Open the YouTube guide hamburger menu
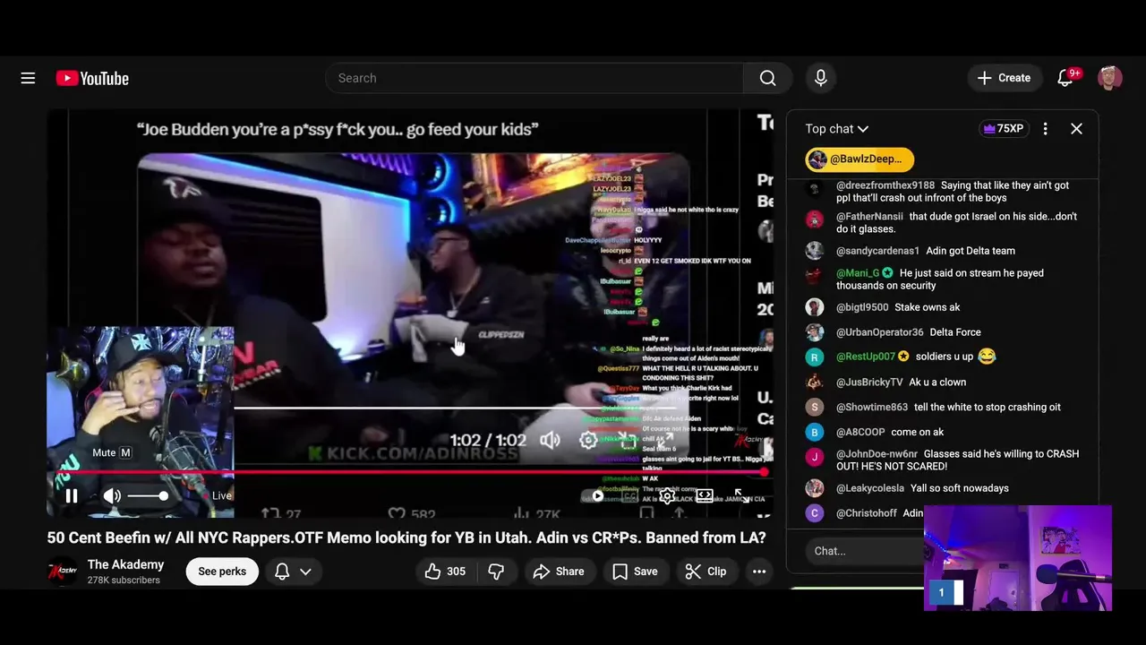 28,78
